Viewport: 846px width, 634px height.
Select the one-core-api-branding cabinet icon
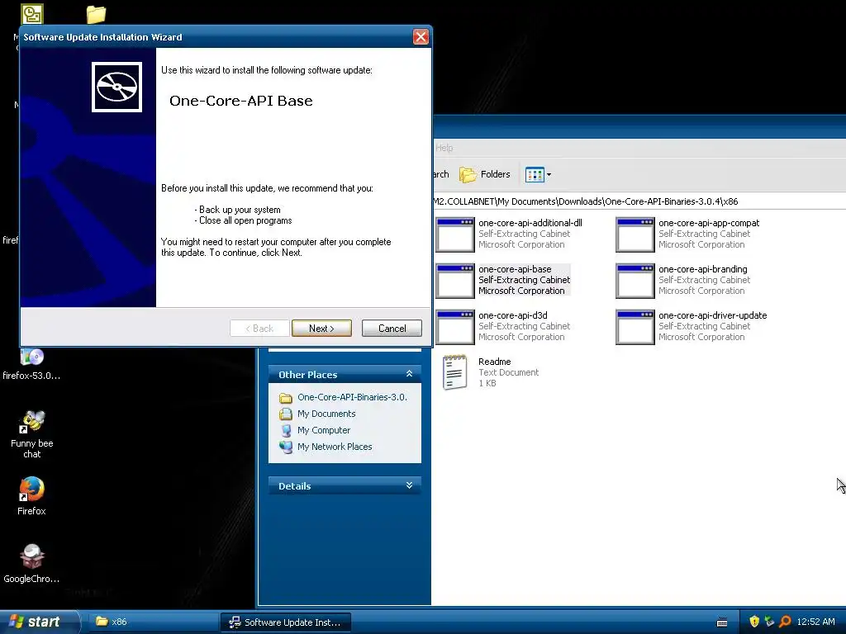[635, 281]
